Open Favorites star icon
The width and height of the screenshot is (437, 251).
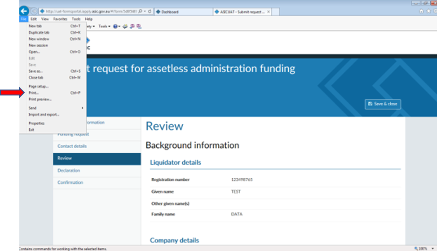(428, 11)
